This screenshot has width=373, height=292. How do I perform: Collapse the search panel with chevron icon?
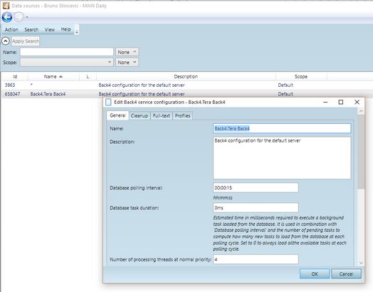(6, 41)
